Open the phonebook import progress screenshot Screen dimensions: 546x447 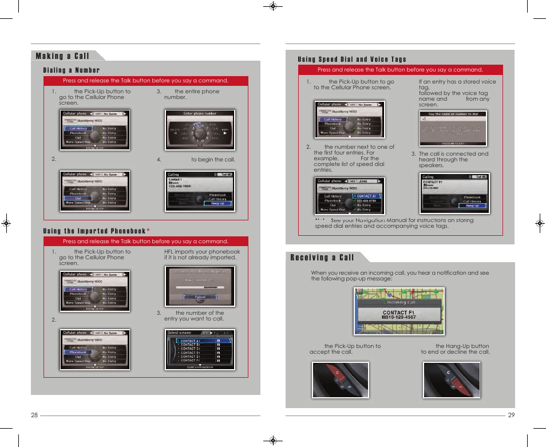point(200,287)
